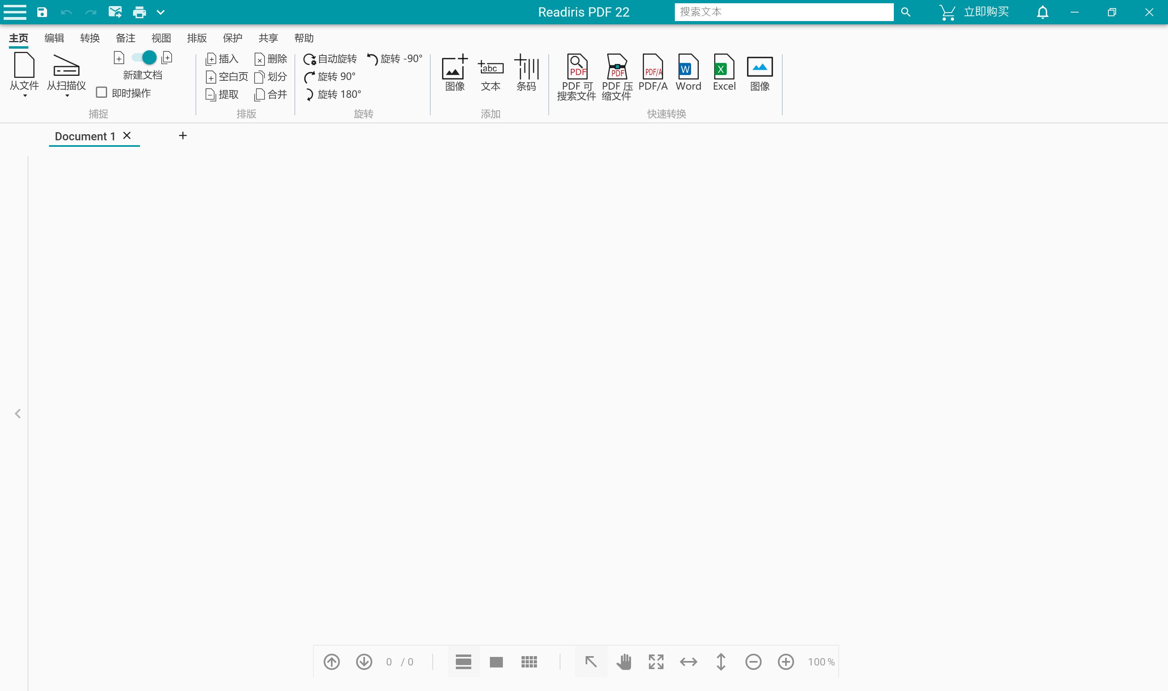Toggle the 新建文档 switch
Image resolution: width=1168 pixels, height=691 pixels.
pyautogui.click(x=143, y=57)
